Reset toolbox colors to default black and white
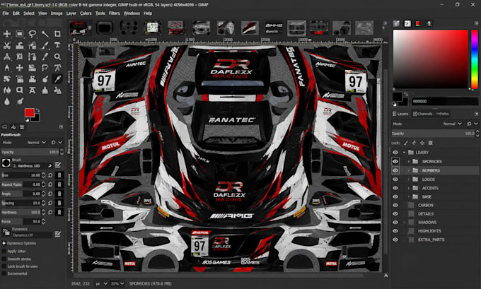Viewport: 481px width, 289px height. (x=28, y=120)
